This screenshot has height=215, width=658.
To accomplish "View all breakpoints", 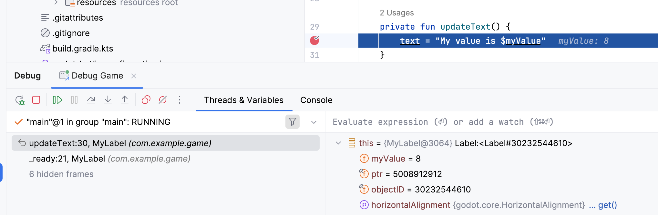I will 146,100.
